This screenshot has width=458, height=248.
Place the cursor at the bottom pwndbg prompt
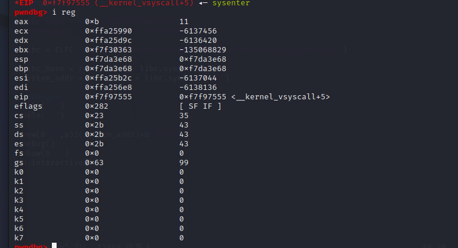click(x=54, y=246)
